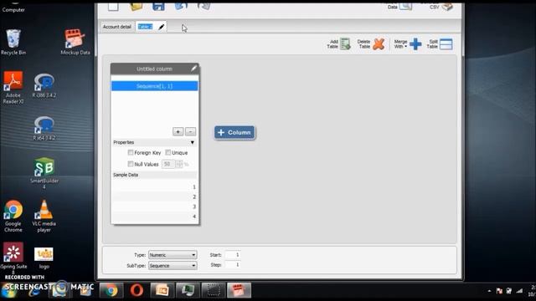Collapse the Properties section arrow
Viewport: 536px width, 301px height.
[x=193, y=142]
